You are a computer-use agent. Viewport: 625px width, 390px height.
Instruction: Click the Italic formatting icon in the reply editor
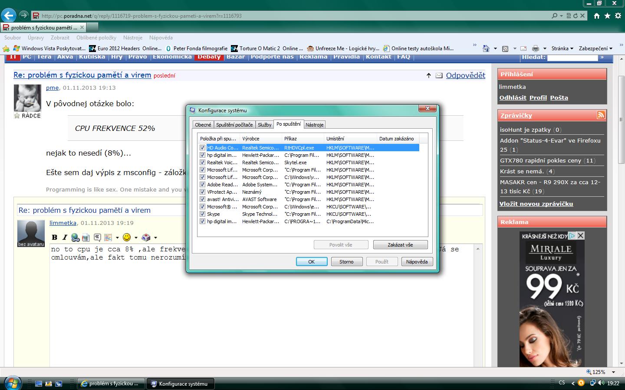pos(65,237)
